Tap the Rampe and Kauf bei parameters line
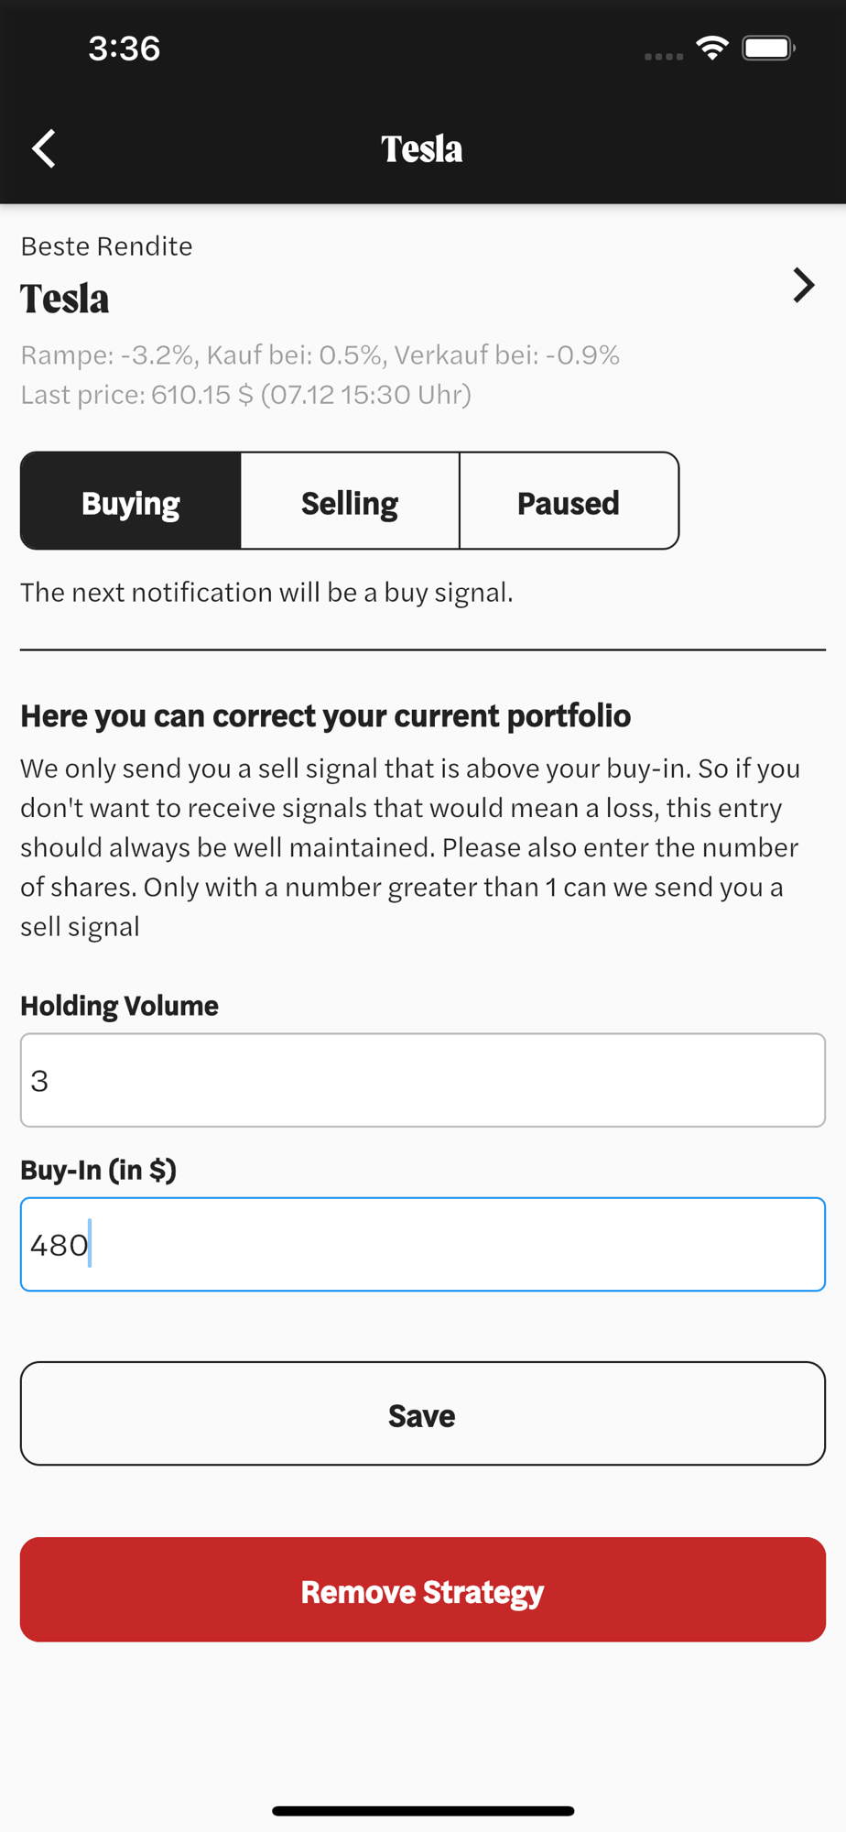This screenshot has height=1832, width=846. [x=320, y=354]
